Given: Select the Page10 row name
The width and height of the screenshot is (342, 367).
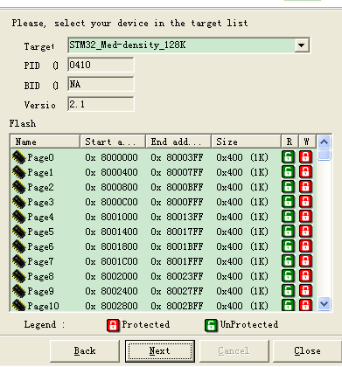Looking at the screenshot, I should click(43, 306).
